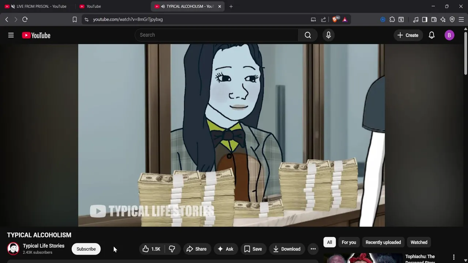Click the video player to pause playback
Screen dimensions: 468x263
[231, 135]
